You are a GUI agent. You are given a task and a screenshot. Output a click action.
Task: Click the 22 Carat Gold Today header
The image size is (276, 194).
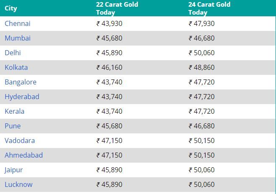tap(117, 8)
